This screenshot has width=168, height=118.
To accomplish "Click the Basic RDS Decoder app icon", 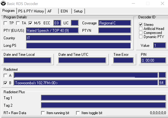I will point(3,3).
